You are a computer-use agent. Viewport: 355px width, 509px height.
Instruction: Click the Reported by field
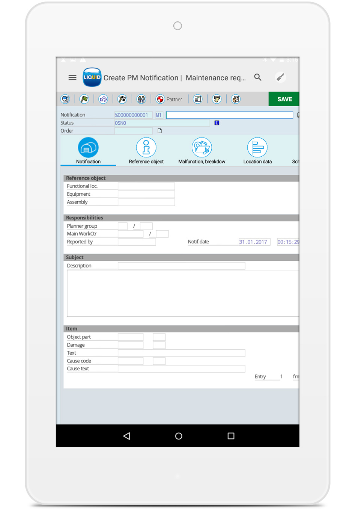(x=137, y=242)
